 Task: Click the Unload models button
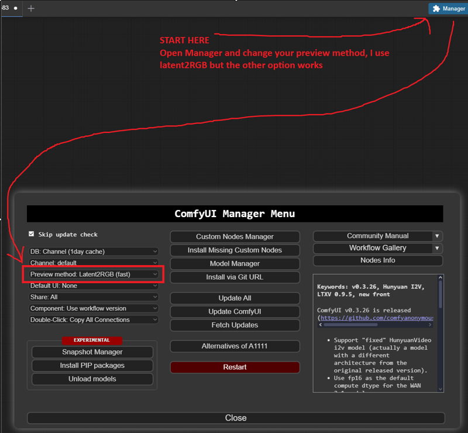pos(92,379)
